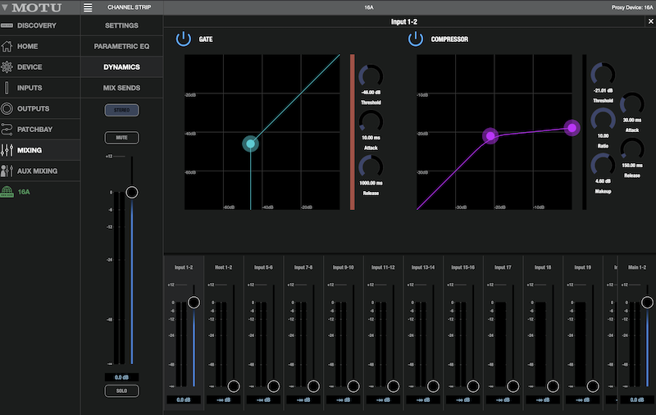Open the Mix Sends tab

121,88
